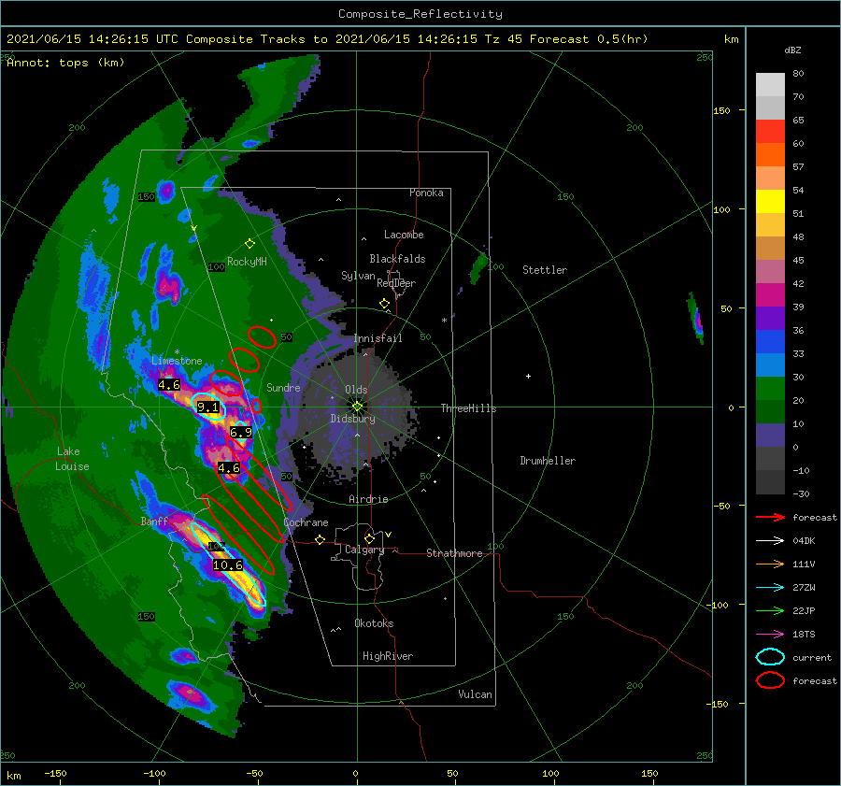Select the Stettler label
841x786 pixels.
(x=545, y=270)
